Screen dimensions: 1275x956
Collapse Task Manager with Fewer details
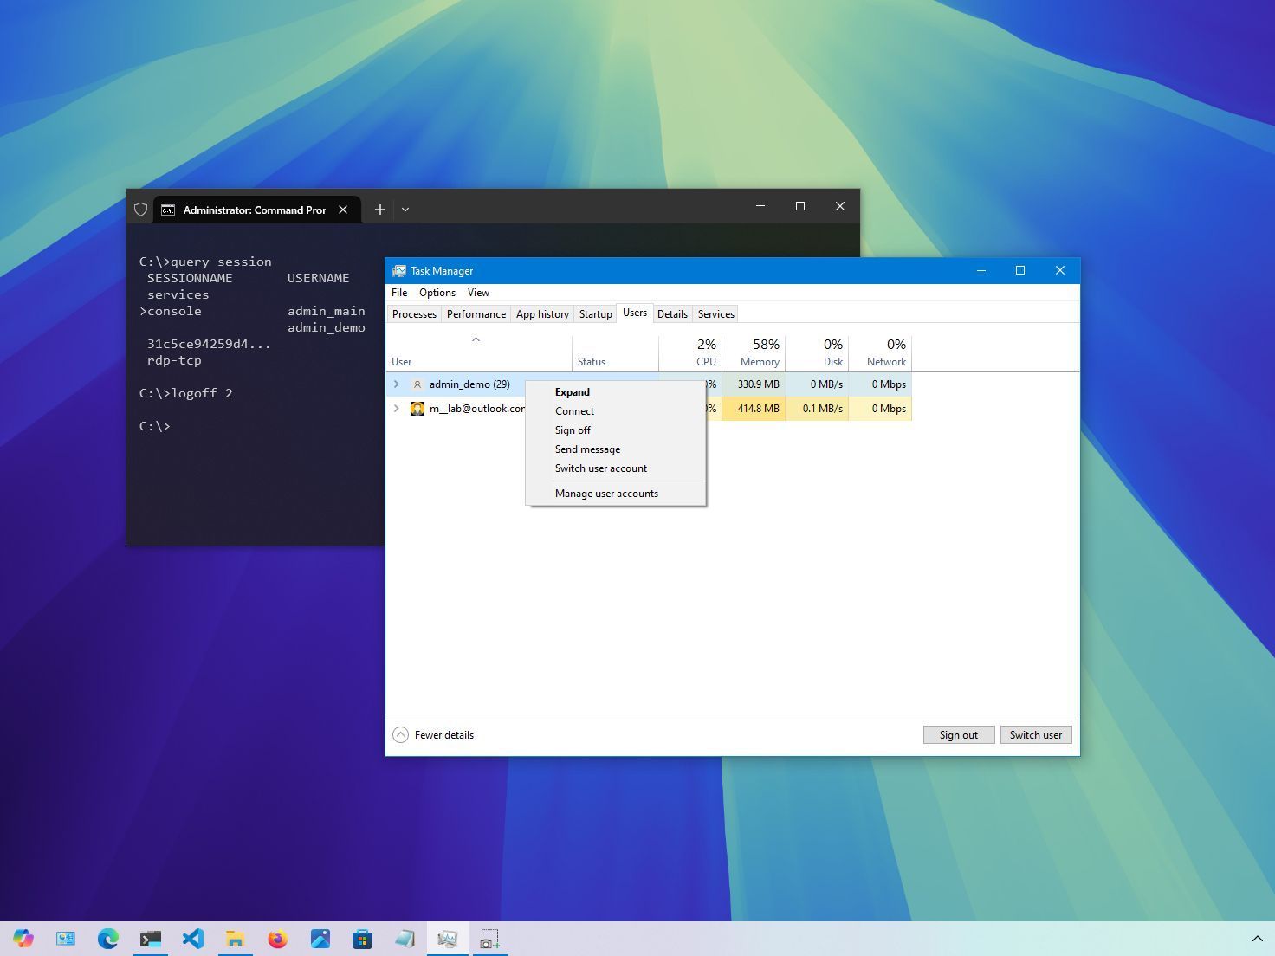pyautogui.click(x=434, y=735)
